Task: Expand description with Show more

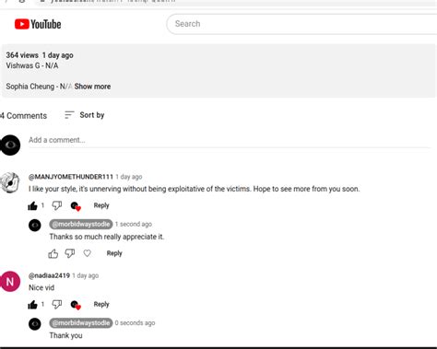Action: pyautogui.click(x=92, y=87)
